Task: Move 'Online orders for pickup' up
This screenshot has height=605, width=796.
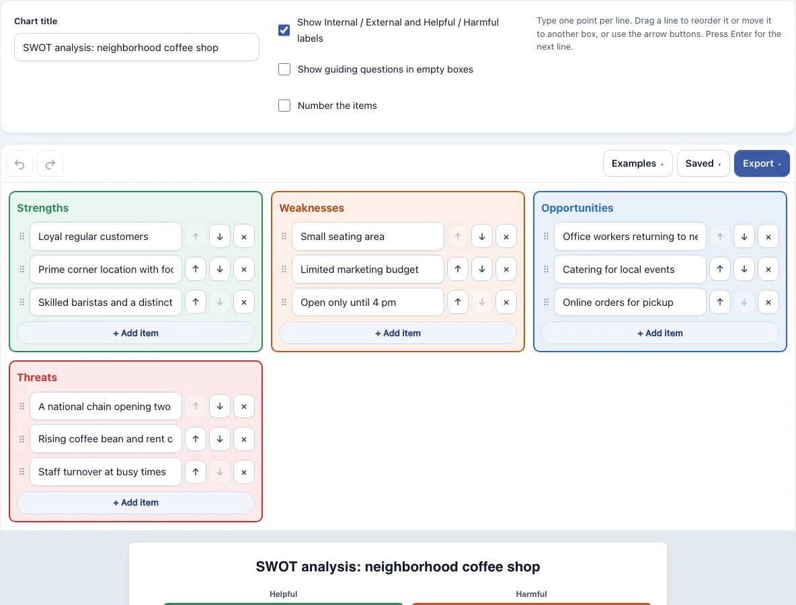Action: click(x=720, y=302)
